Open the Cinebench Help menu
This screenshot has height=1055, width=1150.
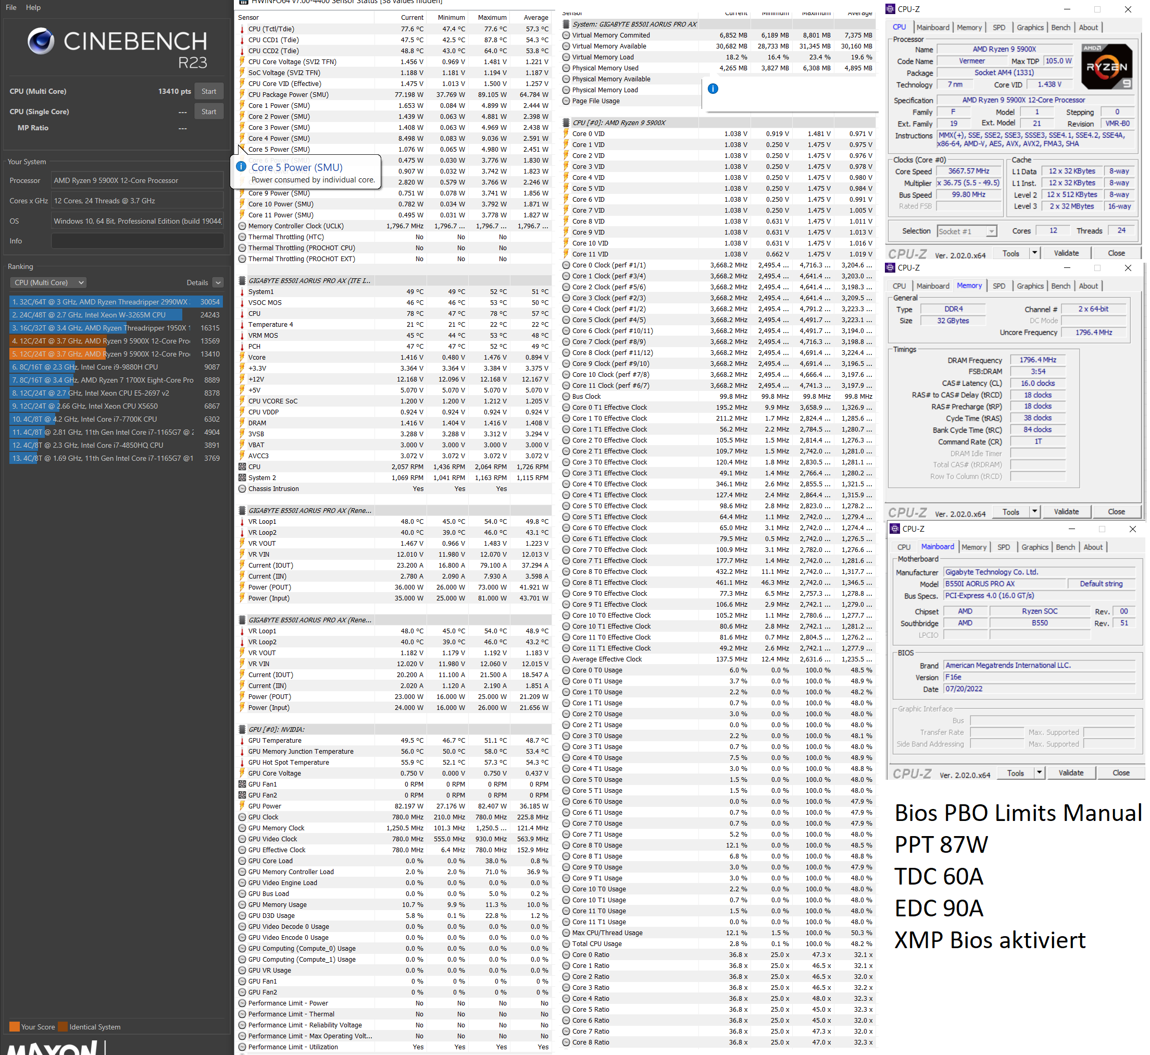point(33,7)
